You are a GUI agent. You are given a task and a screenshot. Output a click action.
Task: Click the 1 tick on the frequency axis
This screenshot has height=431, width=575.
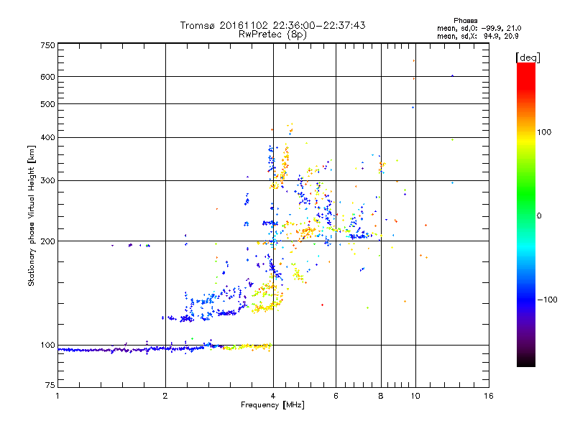57,396
